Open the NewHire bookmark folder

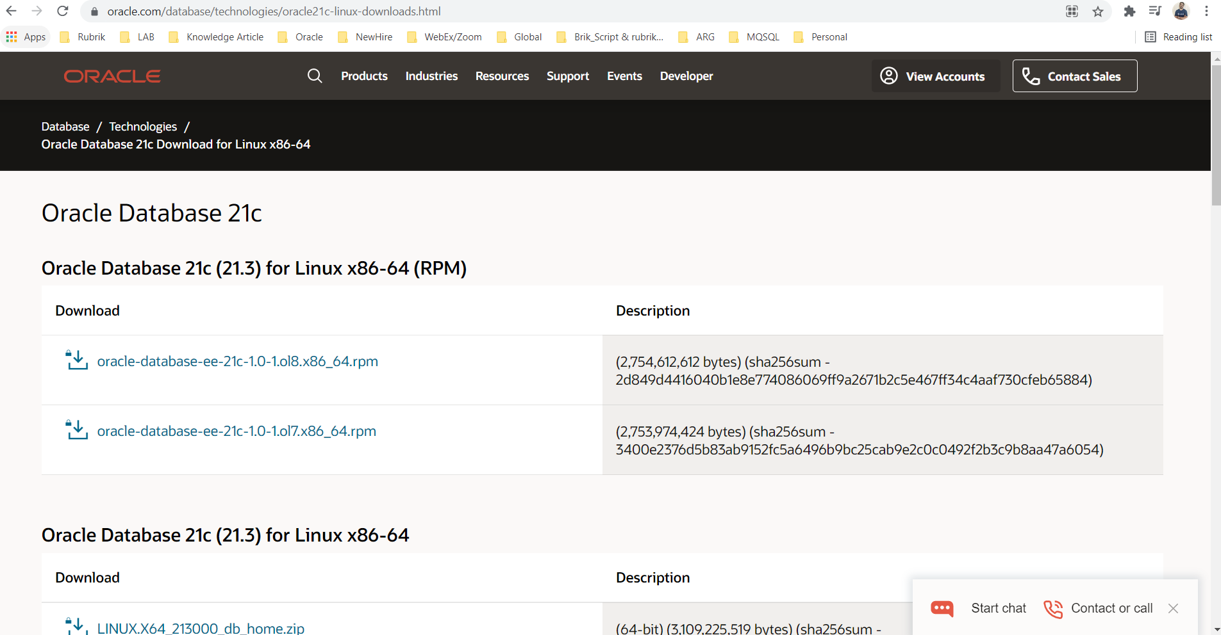click(365, 37)
